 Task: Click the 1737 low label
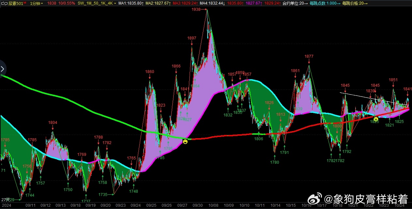click(86, 201)
